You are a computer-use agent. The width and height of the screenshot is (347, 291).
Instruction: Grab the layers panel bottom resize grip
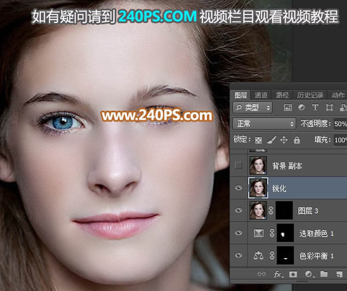pyautogui.click(x=302, y=282)
